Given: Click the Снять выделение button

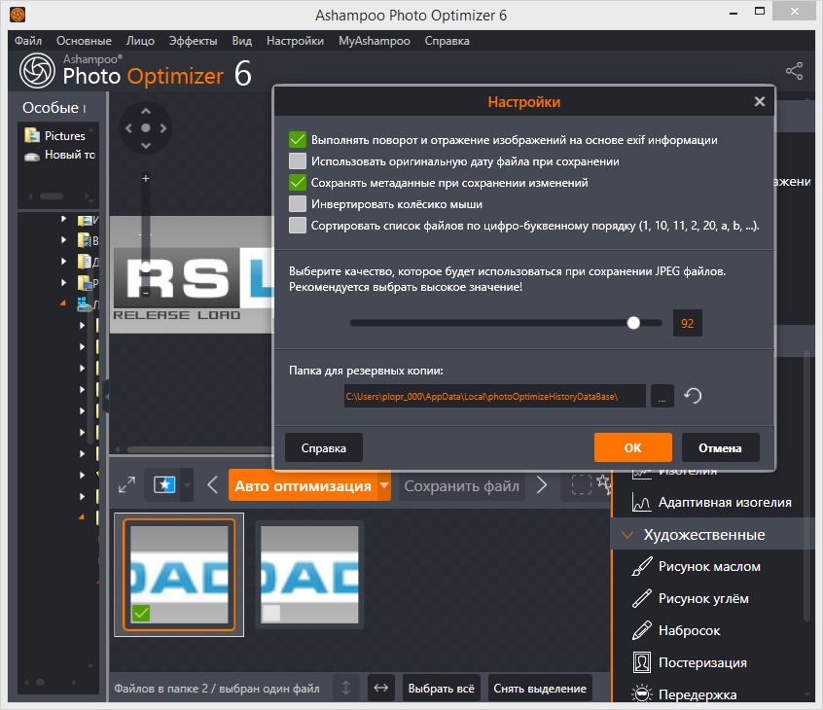Looking at the screenshot, I should point(540,688).
